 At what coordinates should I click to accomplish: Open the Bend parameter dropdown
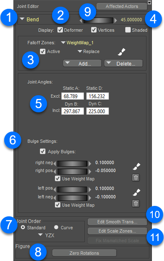tap(30, 20)
